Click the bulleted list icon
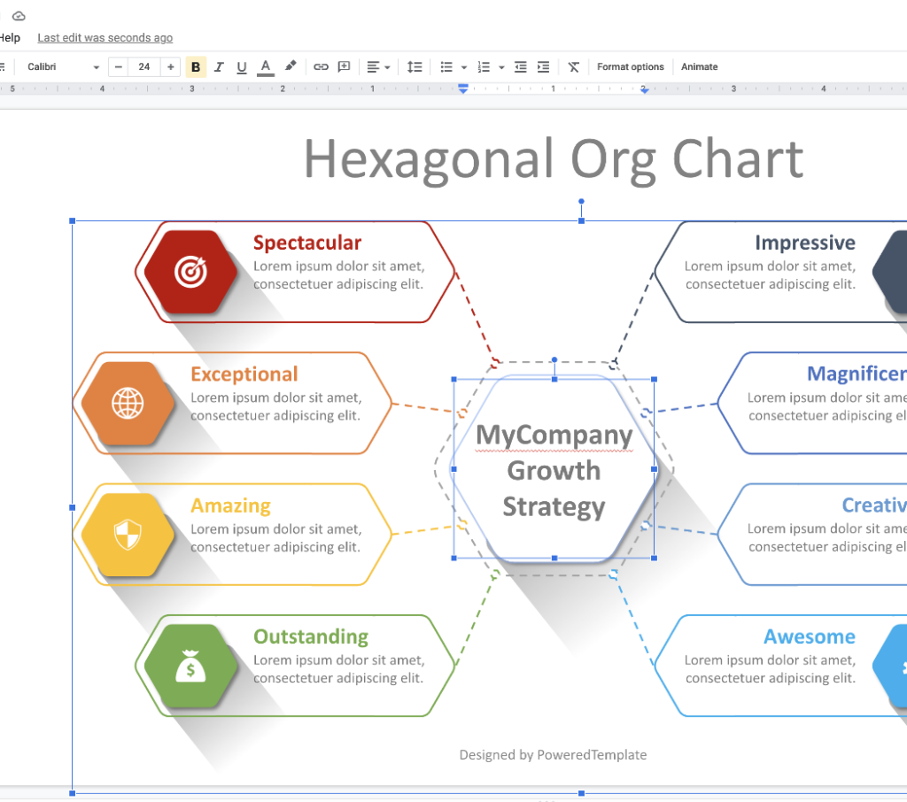 point(446,67)
